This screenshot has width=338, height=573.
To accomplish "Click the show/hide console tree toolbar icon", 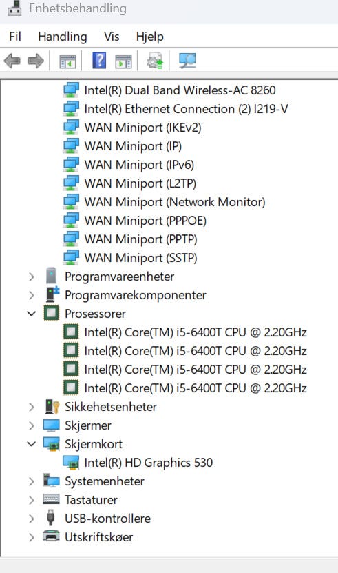I will pos(67,61).
